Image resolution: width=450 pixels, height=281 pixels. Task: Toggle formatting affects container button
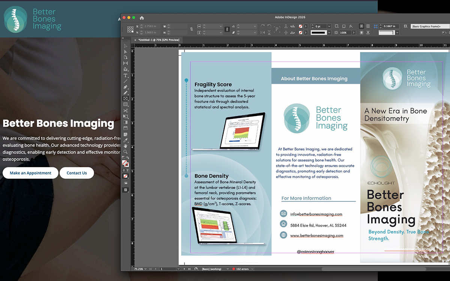pyautogui.click(x=124, y=170)
